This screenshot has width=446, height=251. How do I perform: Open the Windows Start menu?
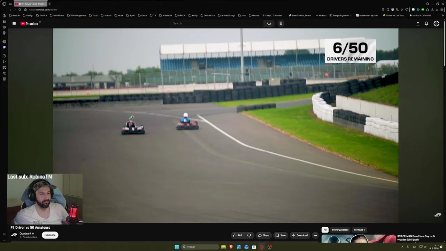pos(177,247)
